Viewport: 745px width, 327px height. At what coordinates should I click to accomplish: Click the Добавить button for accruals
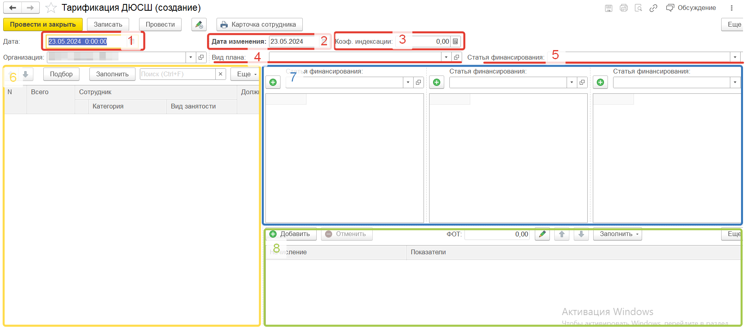[290, 234]
